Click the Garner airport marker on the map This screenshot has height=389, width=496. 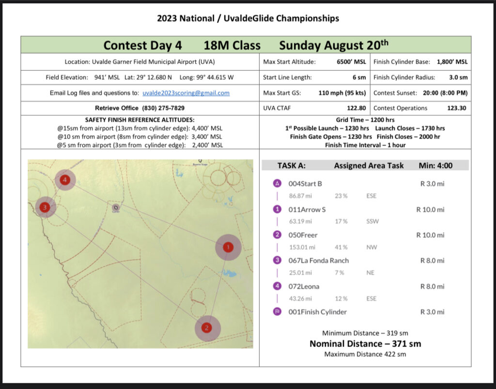coord(115,207)
